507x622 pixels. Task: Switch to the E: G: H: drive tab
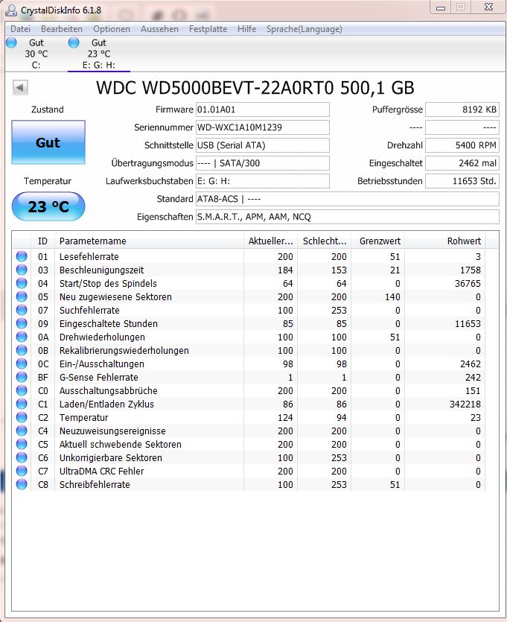tap(99, 54)
